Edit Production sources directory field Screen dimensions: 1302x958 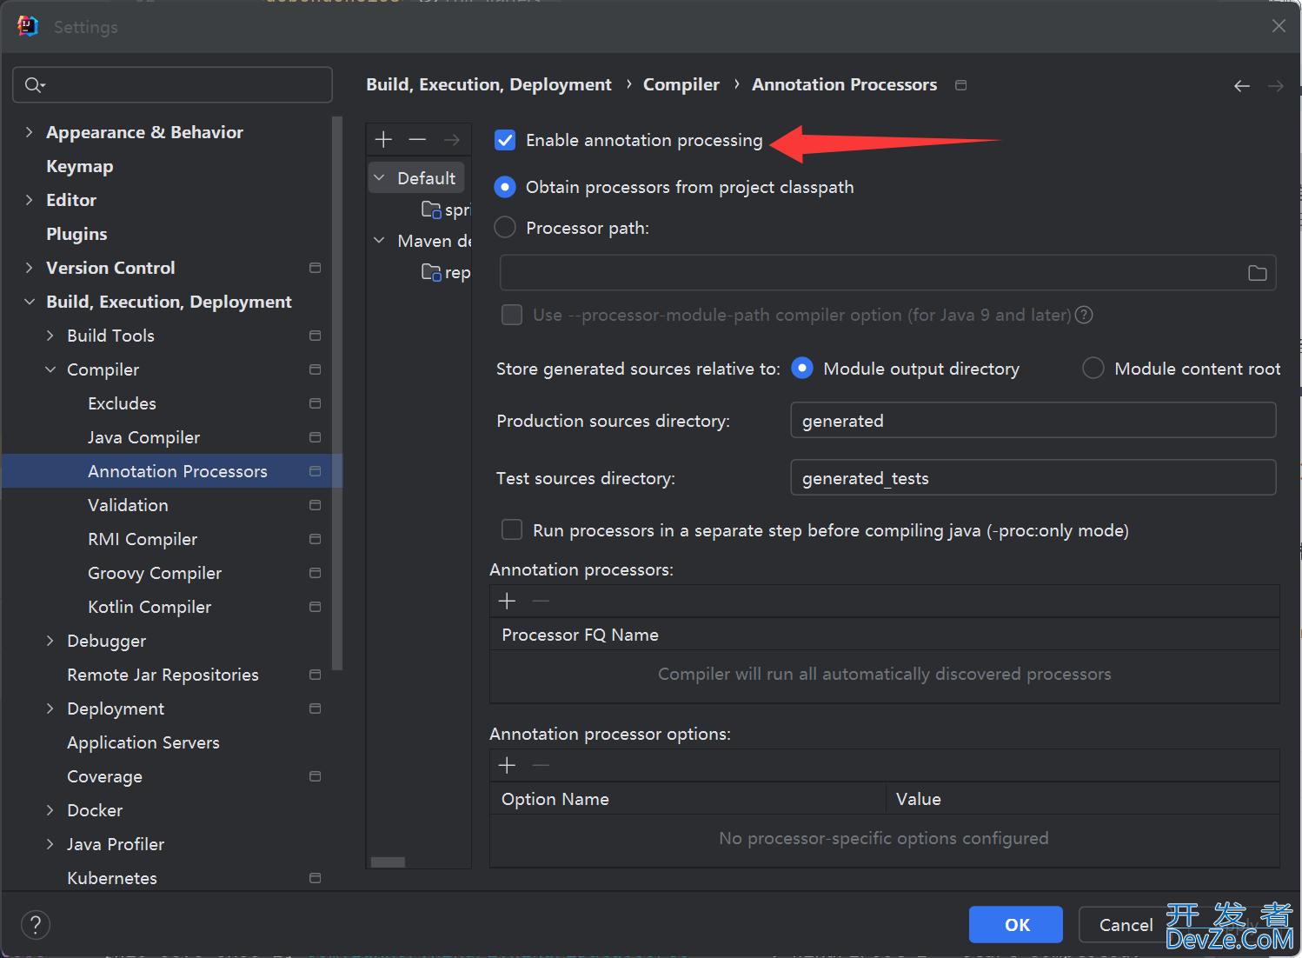pyautogui.click(x=1033, y=421)
